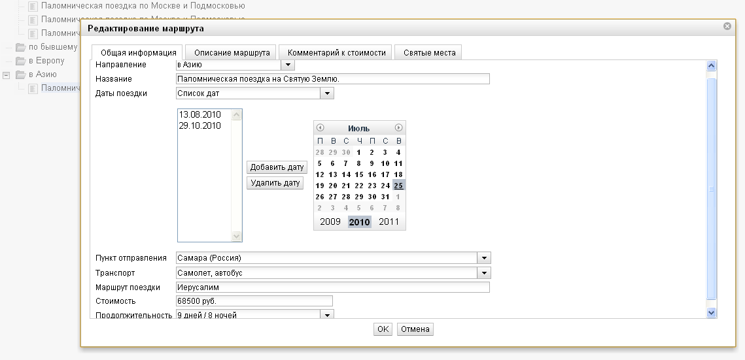Collapse the «в Азию» tree node
Image resolution: width=745 pixels, height=360 pixels.
[x=7, y=75]
